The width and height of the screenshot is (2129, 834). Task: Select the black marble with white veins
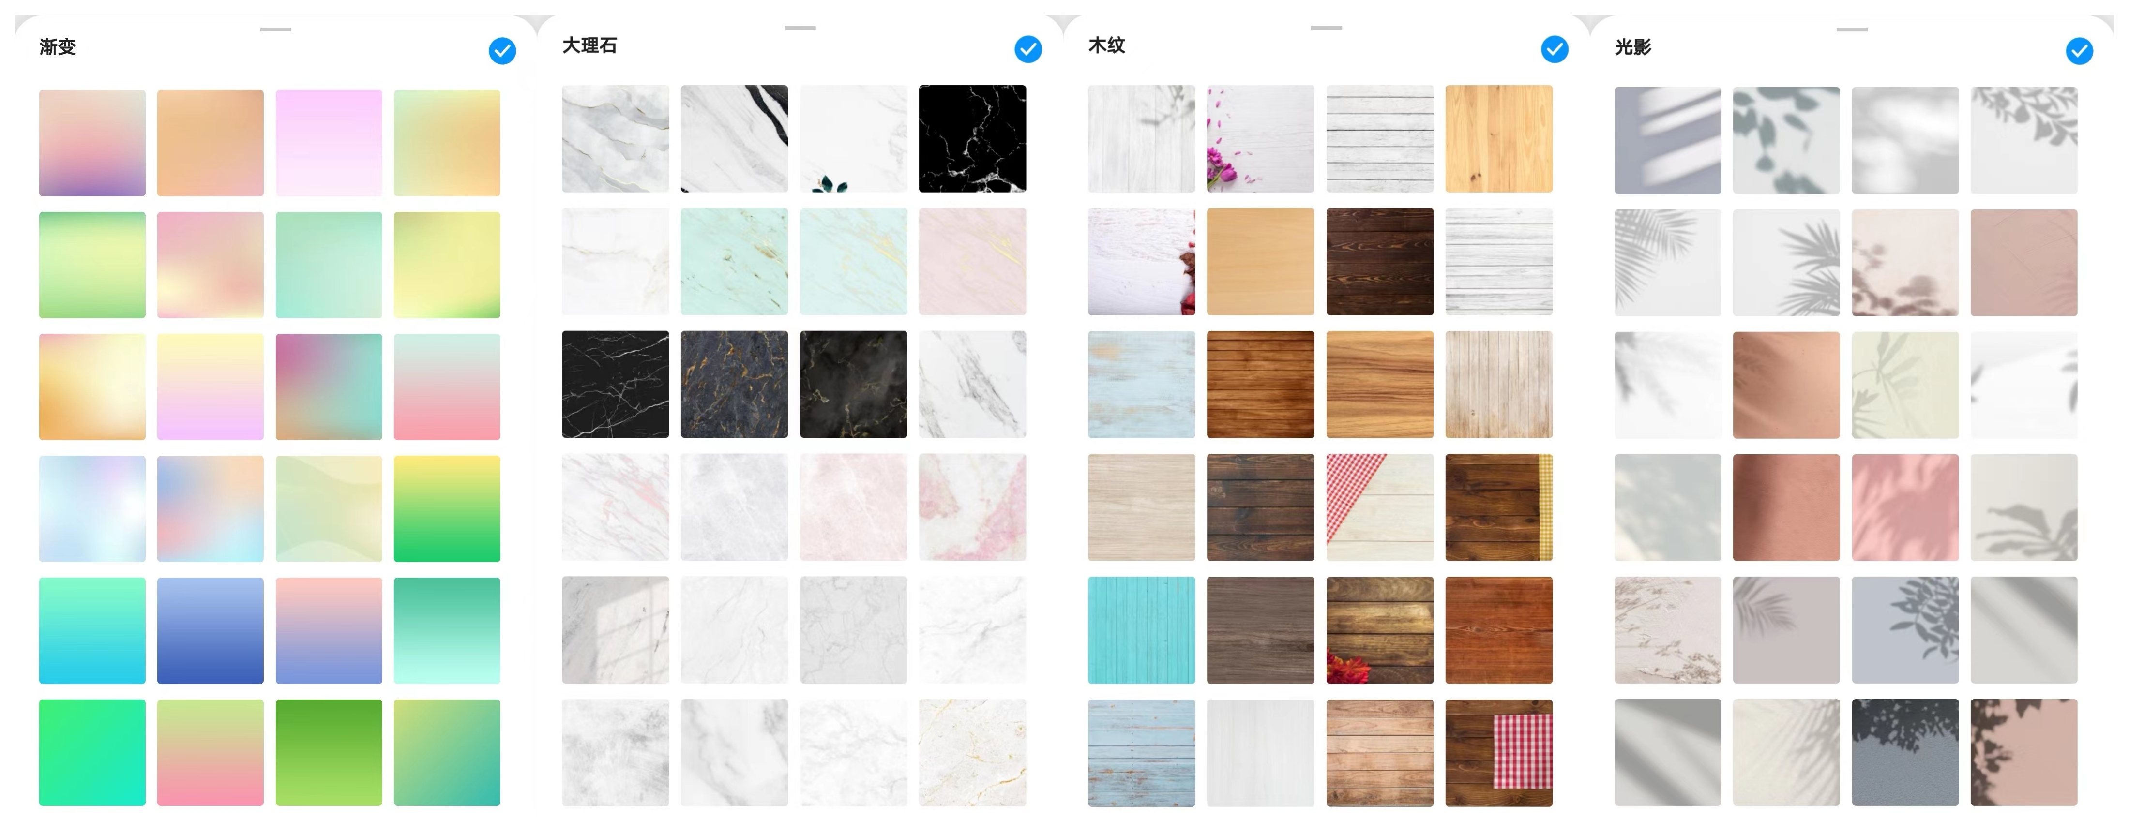tap(972, 139)
